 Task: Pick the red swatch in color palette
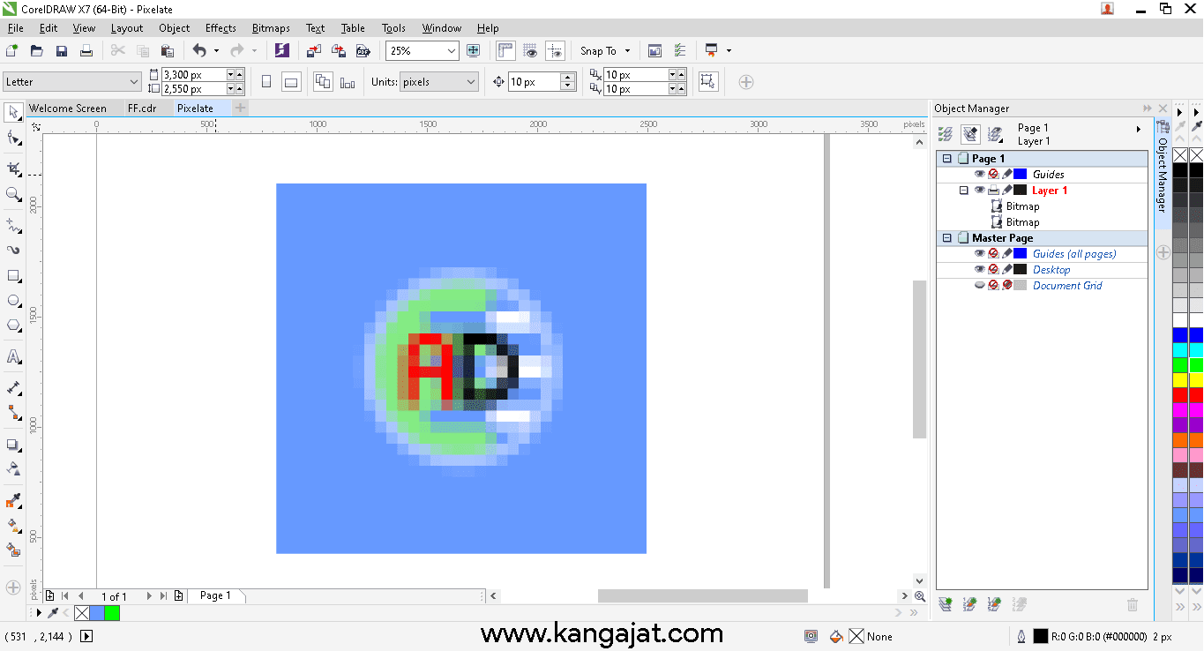1180,394
